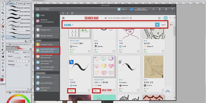This screenshot has width=206, height=103.
Task: Switch to the Oil paint sub tool tab
Action: pos(19,3)
